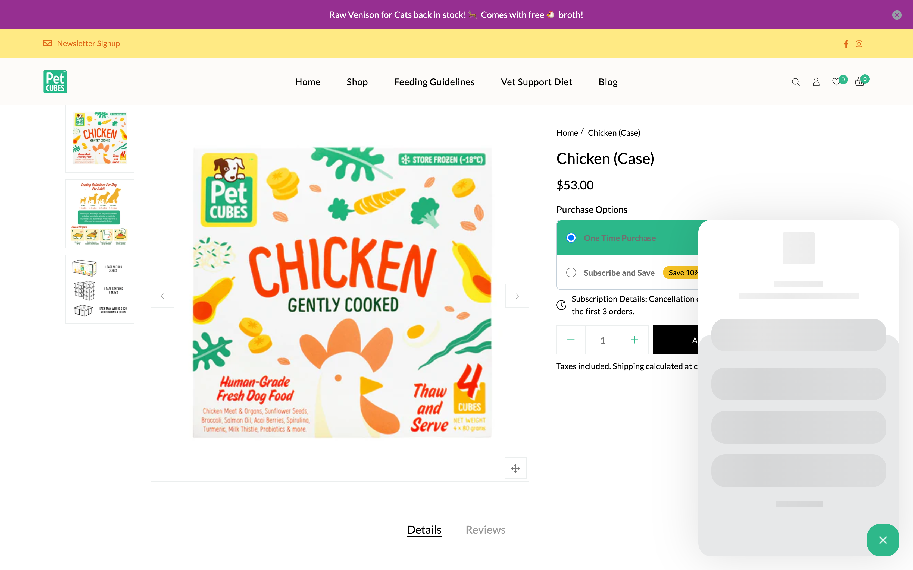Open the wishlist heart icon
This screenshot has width=913, height=570.
coord(836,82)
